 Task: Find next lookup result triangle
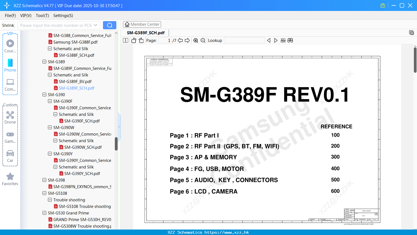(x=276, y=41)
